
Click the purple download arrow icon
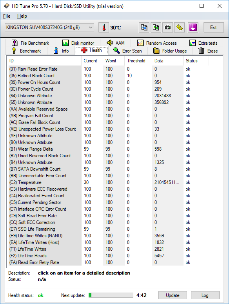[x=193, y=27]
